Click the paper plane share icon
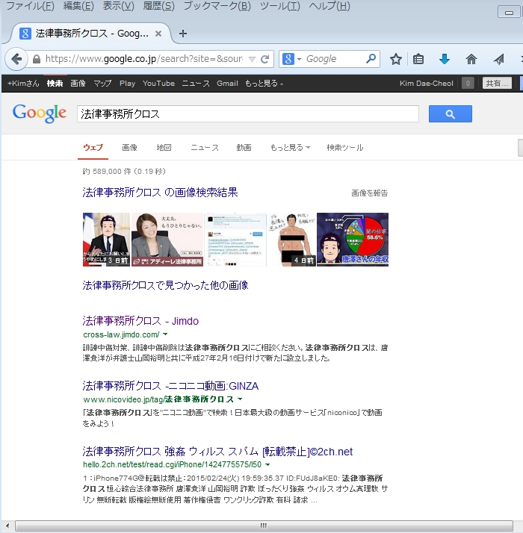This screenshot has width=523, height=533. [498, 60]
